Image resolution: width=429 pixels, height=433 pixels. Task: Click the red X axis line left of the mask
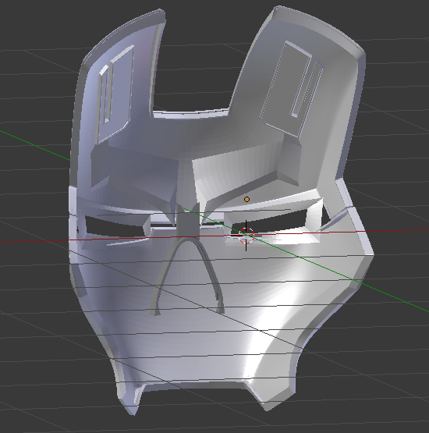[33, 241]
